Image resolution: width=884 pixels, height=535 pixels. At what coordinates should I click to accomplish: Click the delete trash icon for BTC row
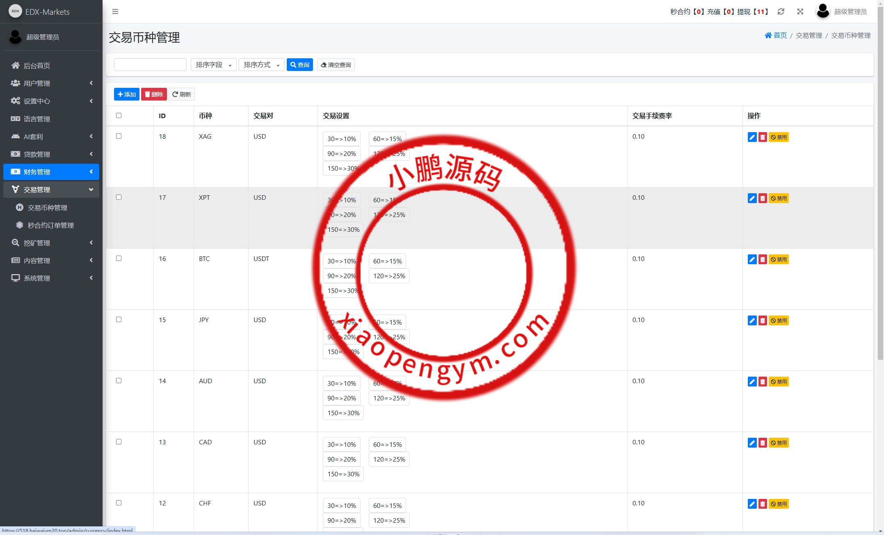[x=763, y=259]
